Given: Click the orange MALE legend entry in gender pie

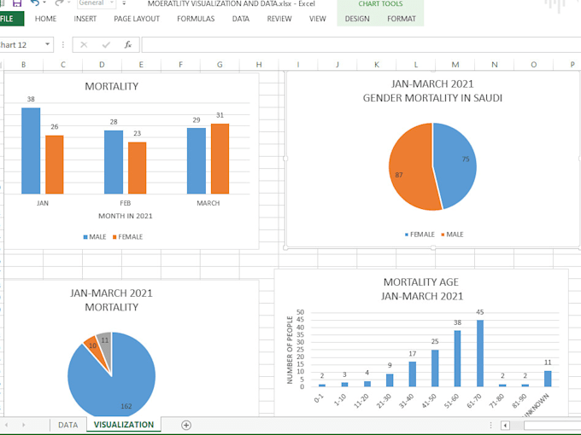Looking at the screenshot, I should click(453, 235).
